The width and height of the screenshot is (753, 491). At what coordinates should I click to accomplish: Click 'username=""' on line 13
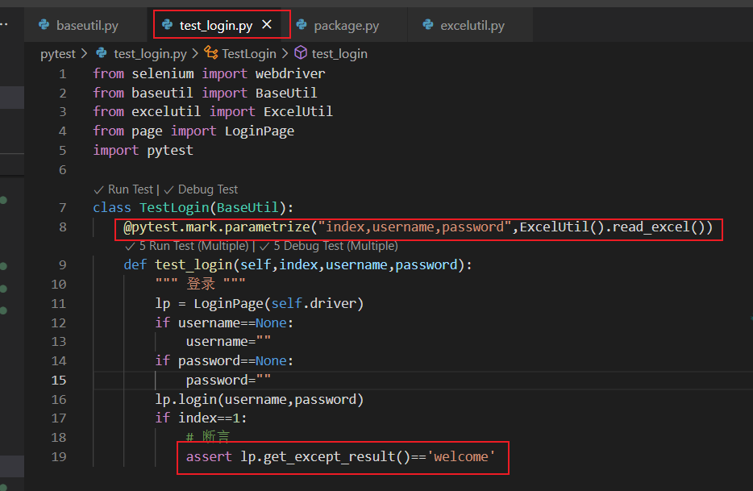228,342
